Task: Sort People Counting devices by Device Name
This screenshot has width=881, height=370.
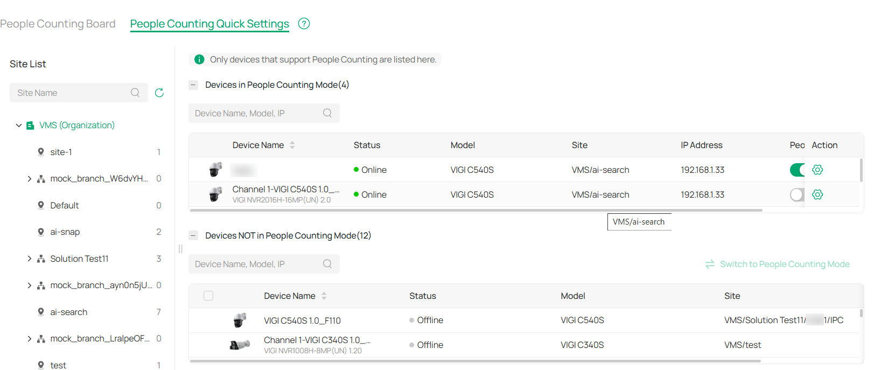Action: (292, 145)
